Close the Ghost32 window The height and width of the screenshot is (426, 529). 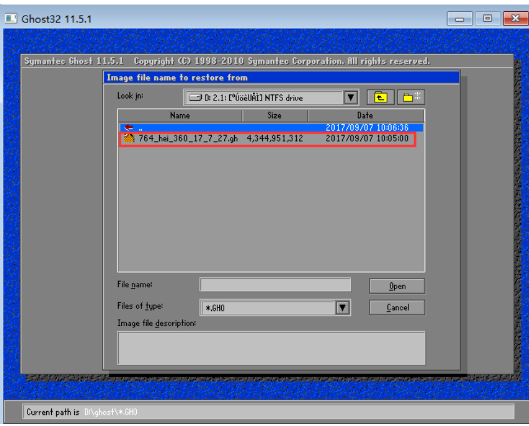[x=515, y=19]
